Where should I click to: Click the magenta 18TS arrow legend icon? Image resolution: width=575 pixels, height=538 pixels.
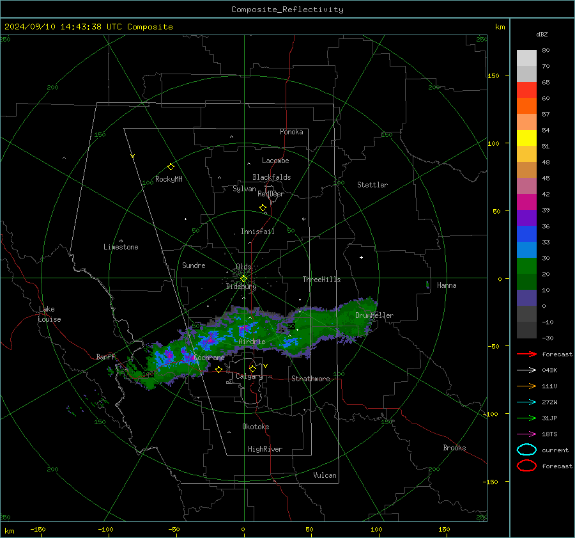[526, 434]
